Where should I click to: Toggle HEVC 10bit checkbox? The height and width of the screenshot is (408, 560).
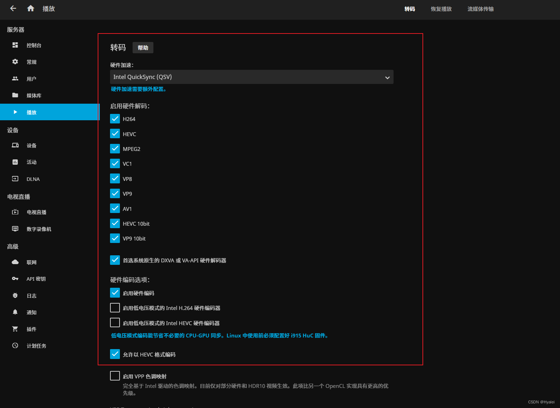point(115,224)
